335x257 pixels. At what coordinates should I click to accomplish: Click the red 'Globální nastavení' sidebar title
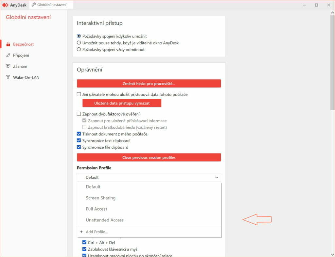tap(28, 17)
